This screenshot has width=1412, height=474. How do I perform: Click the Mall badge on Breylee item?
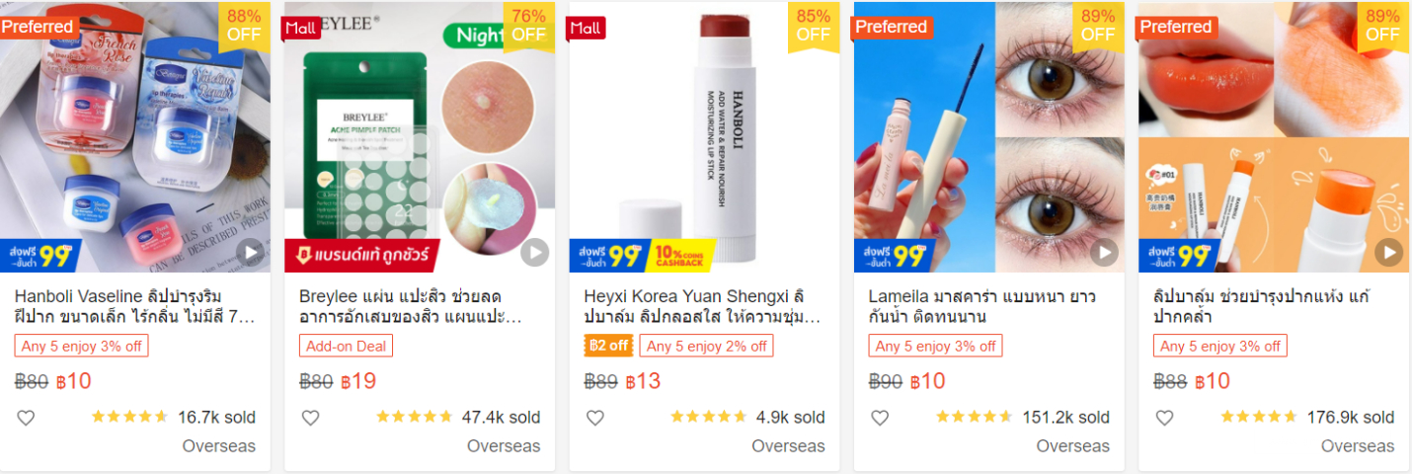coord(300,28)
